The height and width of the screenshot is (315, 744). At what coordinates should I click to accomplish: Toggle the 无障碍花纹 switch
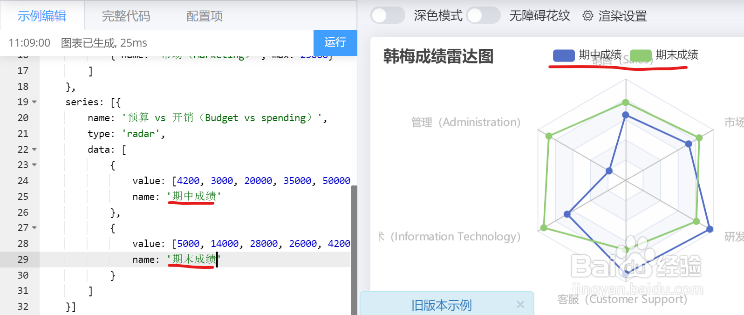pyautogui.click(x=483, y=15)
